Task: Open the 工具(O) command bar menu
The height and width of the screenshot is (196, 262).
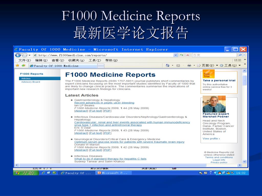Action: (x=230, y=65)
